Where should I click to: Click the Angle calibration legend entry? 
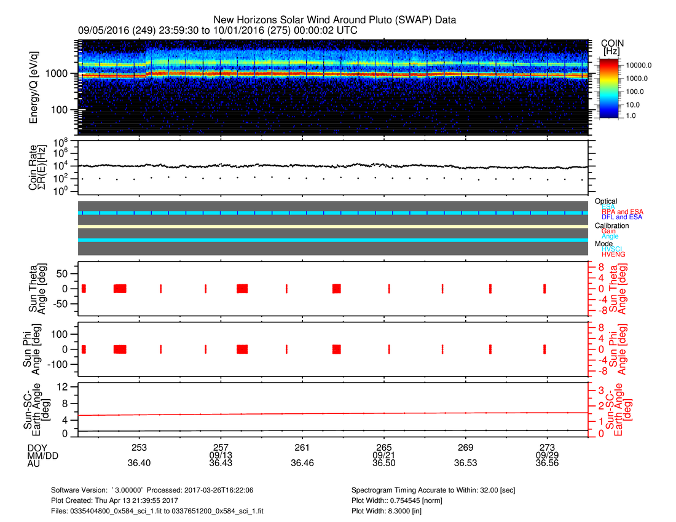click(610, 236)
